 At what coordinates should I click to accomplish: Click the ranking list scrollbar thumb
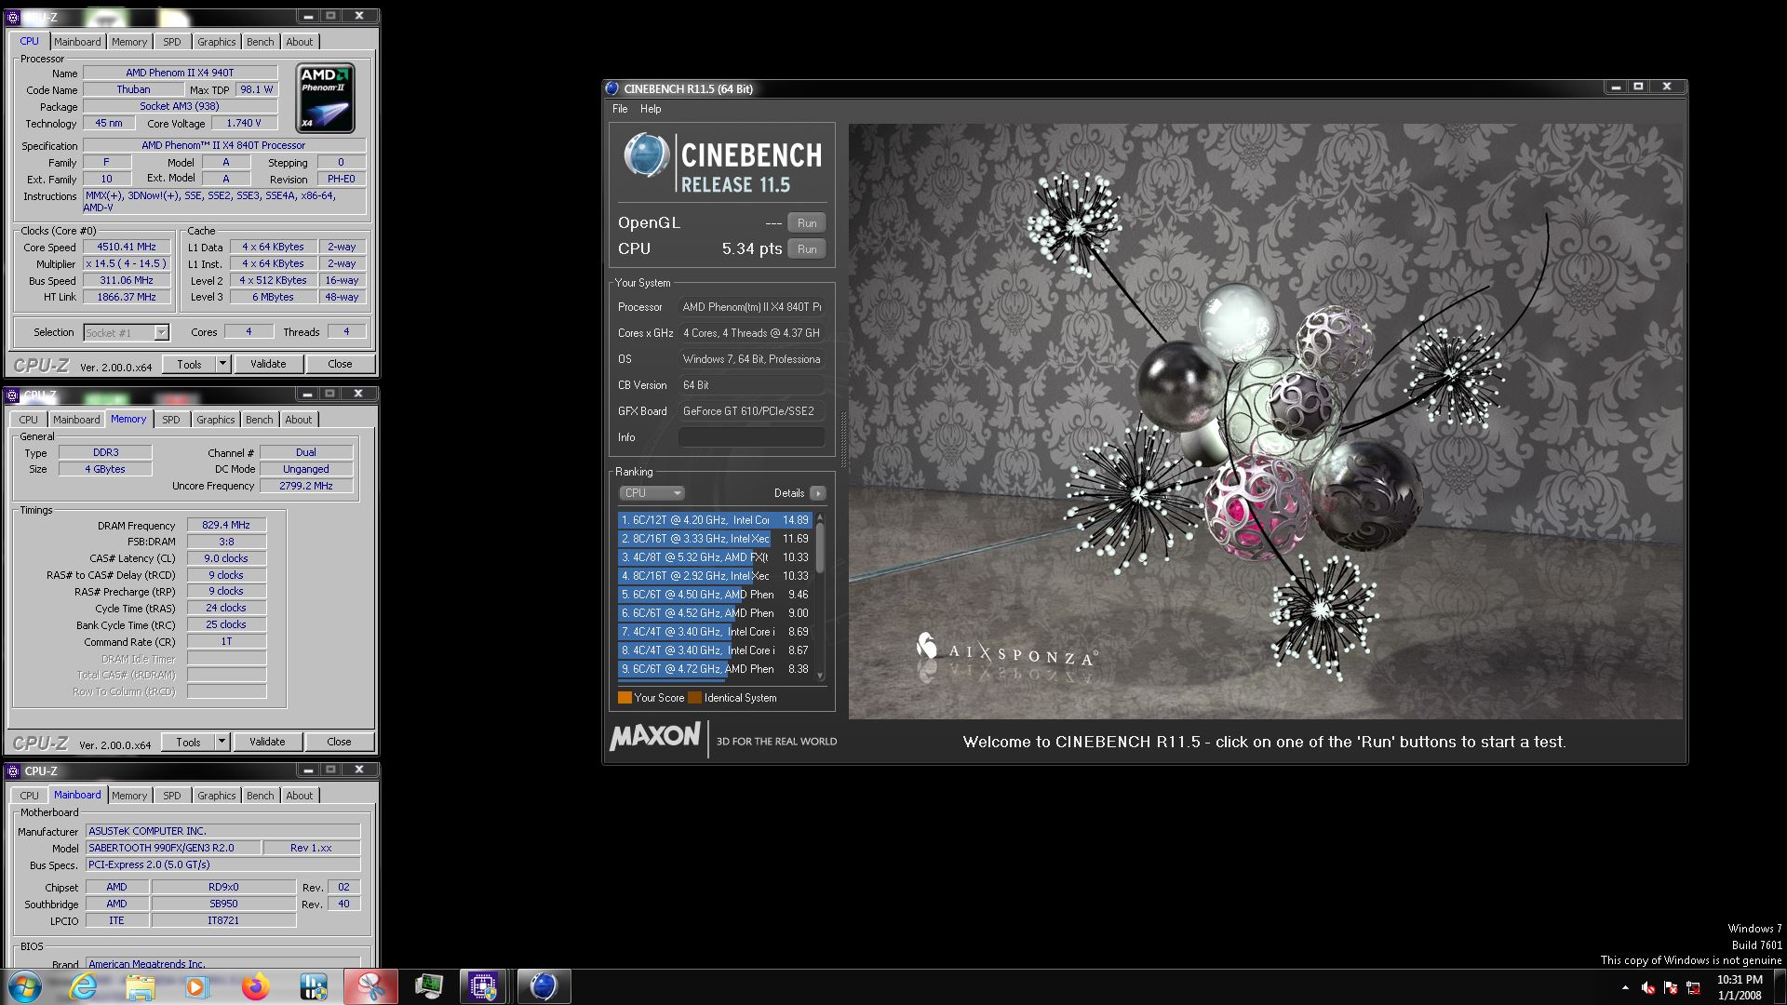pos(820,547)
